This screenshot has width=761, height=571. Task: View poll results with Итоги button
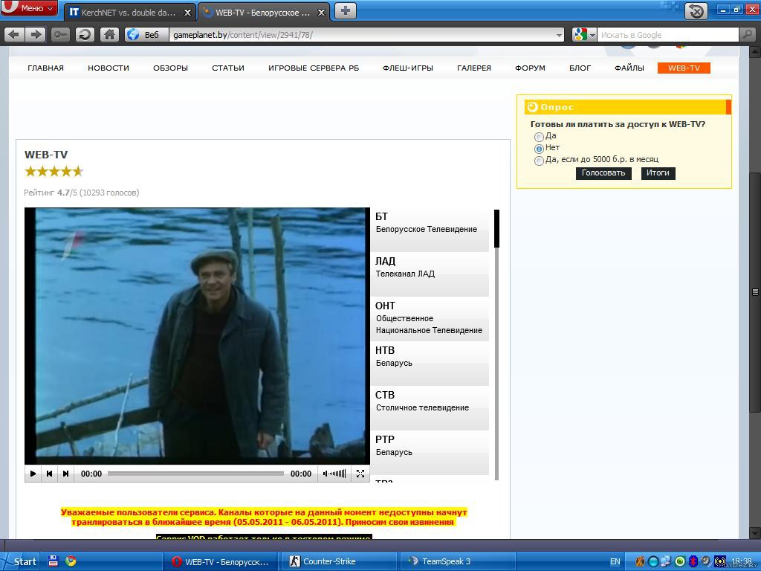click(x=658, y=173)
